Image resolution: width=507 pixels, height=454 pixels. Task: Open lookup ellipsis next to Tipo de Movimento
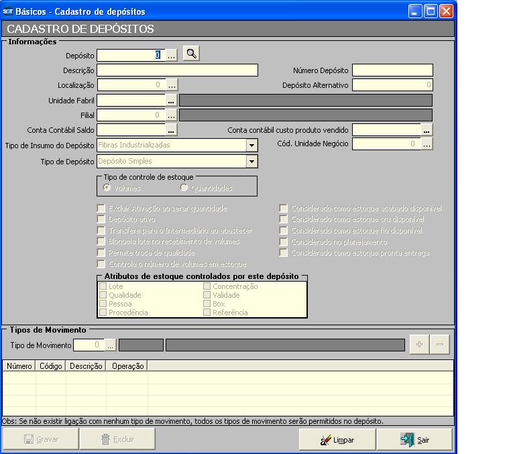[111, 345]
